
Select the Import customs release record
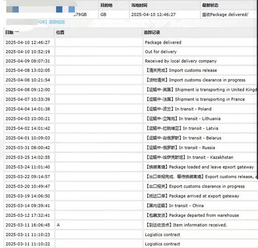tap(181, 70)
